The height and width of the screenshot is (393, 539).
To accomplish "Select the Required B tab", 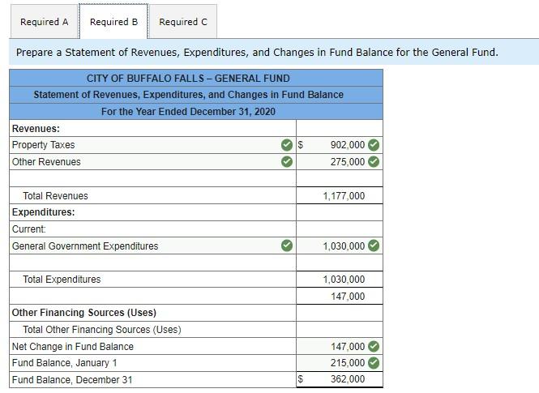I will [x=113, y=22].
